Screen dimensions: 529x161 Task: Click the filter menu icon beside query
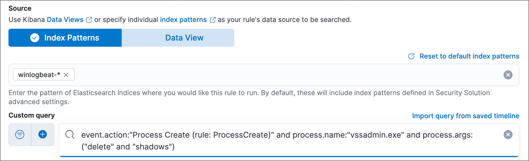20,135
